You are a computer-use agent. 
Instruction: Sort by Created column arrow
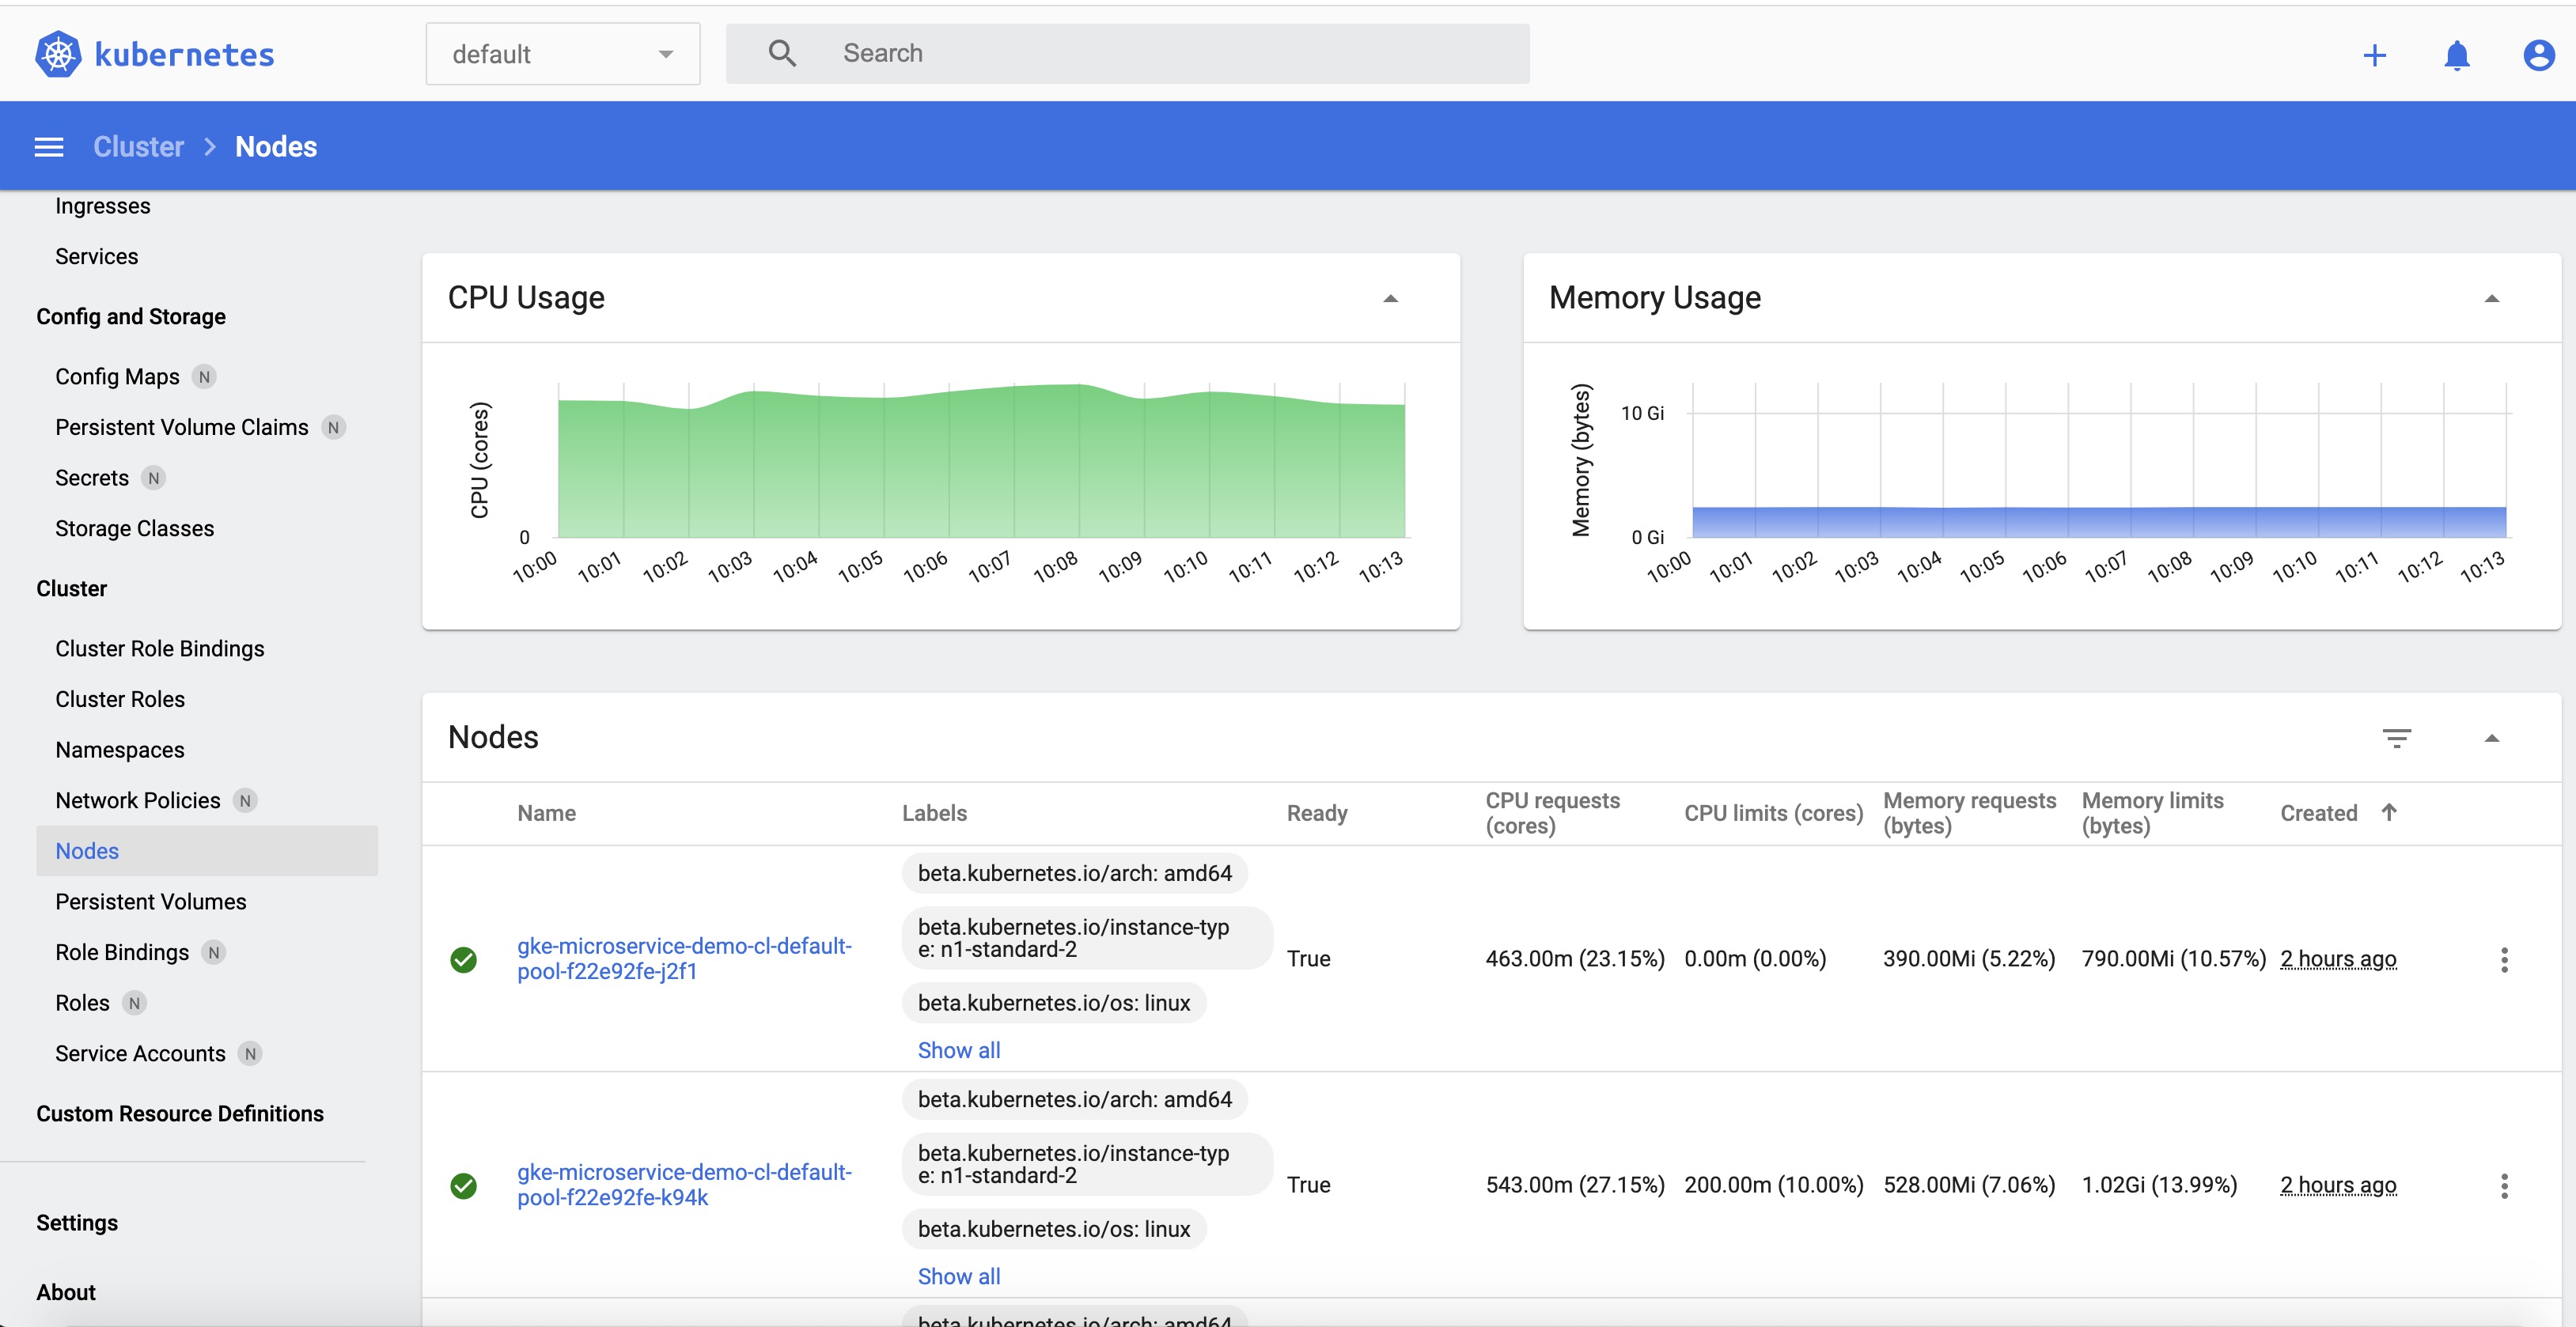(x=2389, y=812)
